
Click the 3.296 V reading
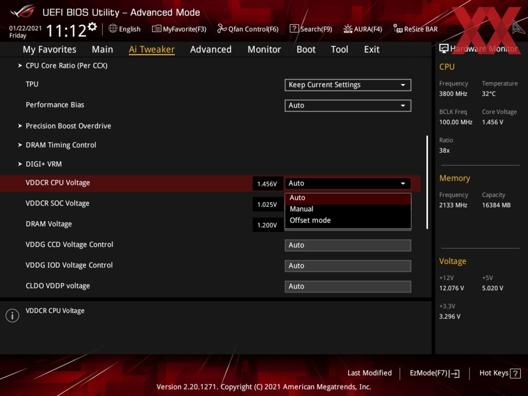pyautogui.click(x=450, y=316)
